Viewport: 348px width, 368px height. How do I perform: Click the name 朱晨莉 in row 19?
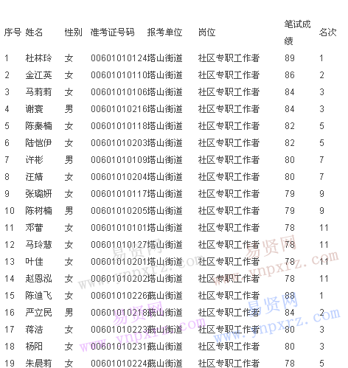[x=38, y=364]
